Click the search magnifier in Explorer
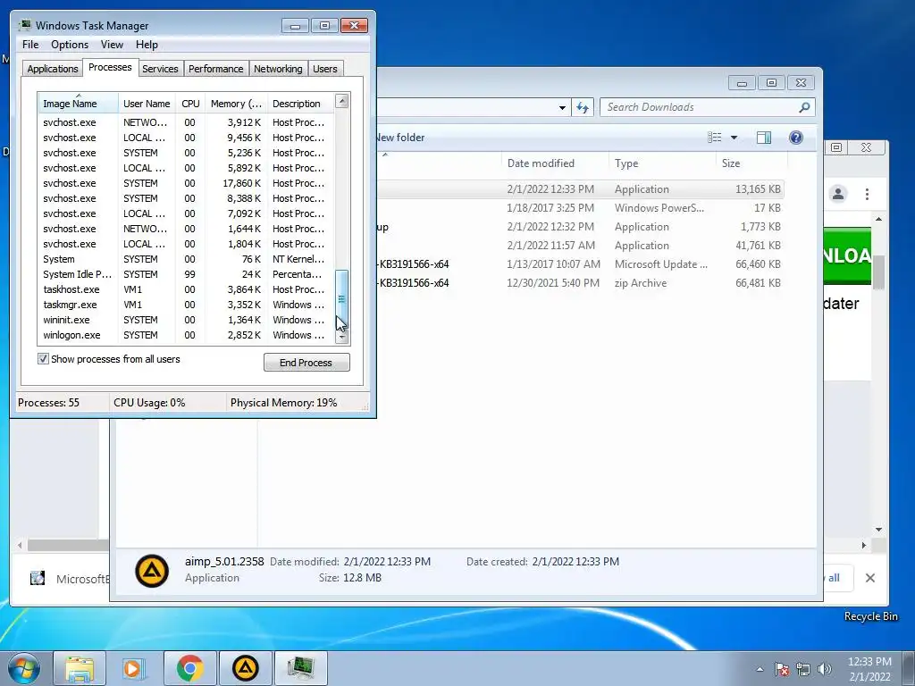 click(805, 107)
